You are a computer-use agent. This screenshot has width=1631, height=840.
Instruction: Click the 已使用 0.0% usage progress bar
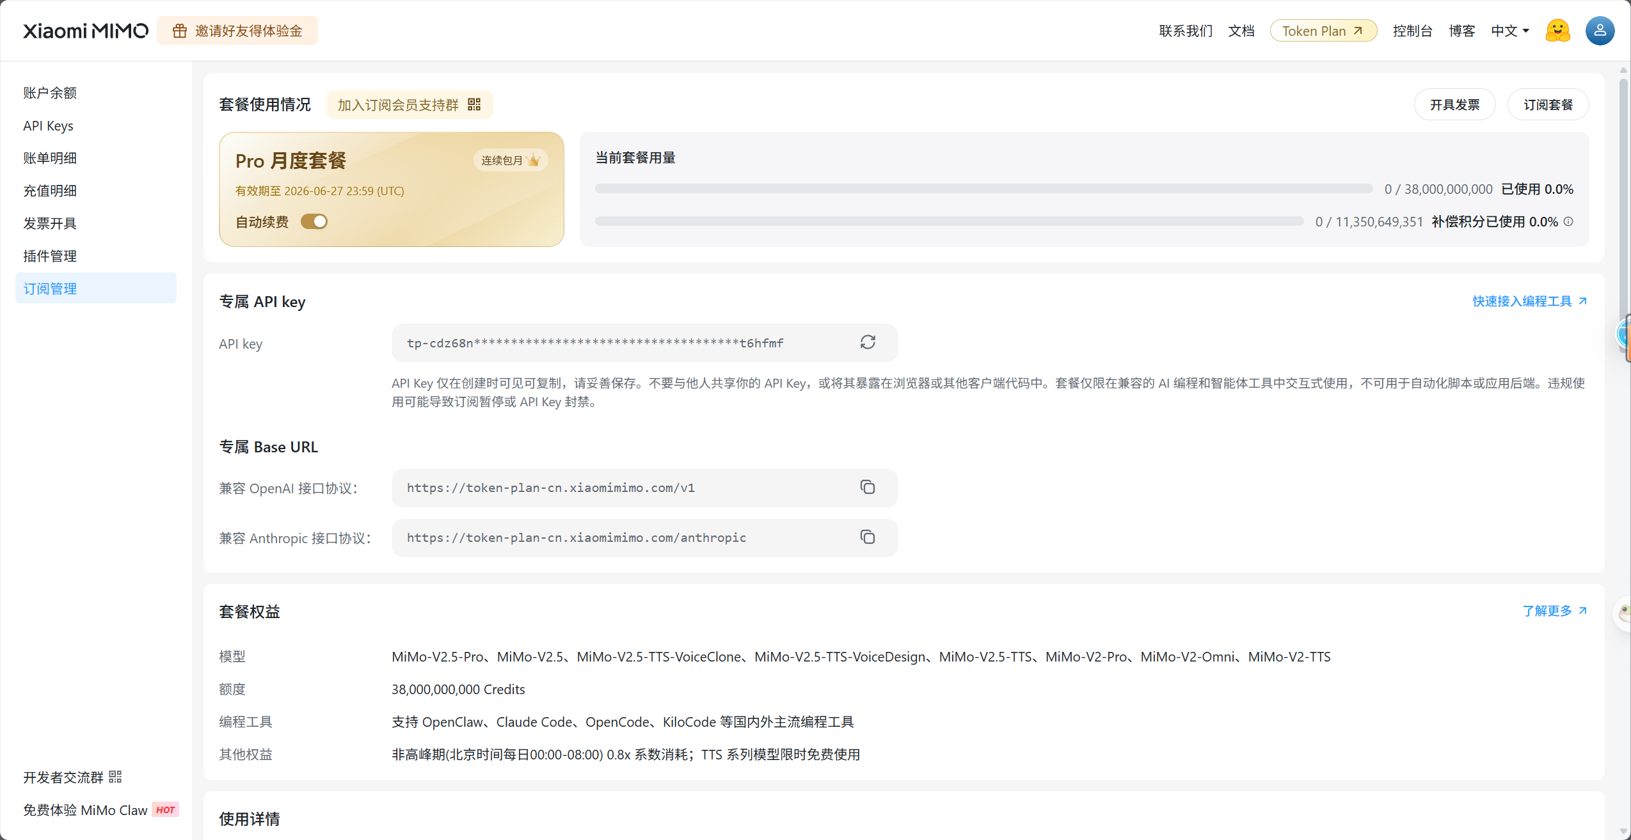(983, 189)
